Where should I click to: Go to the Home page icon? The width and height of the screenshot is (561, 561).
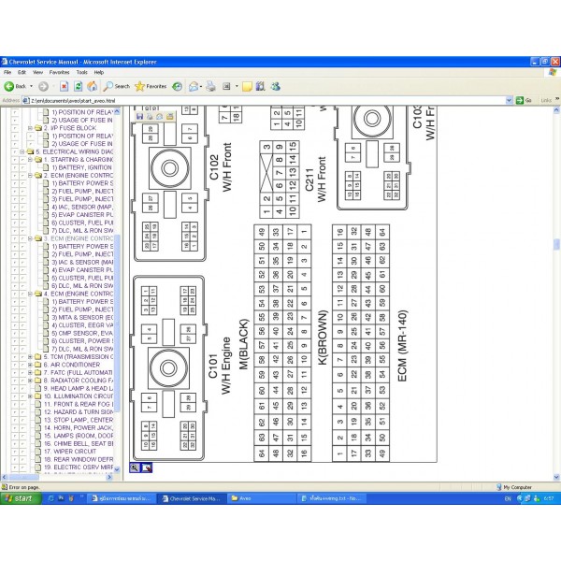coord(93,86)
